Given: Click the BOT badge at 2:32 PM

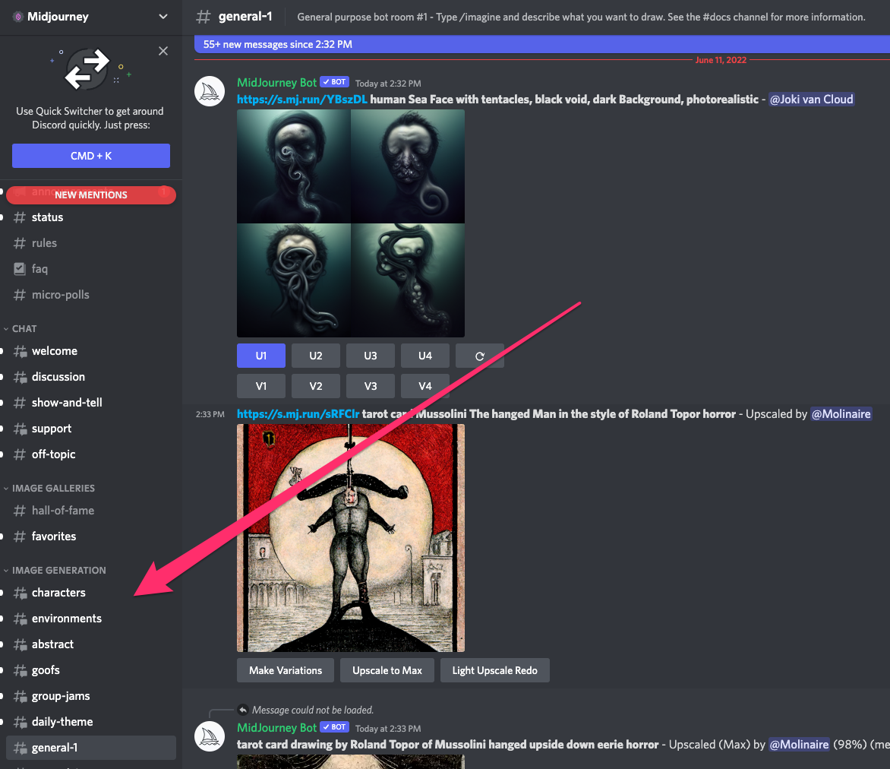Looking at the screenshot, I should (334, 82).
